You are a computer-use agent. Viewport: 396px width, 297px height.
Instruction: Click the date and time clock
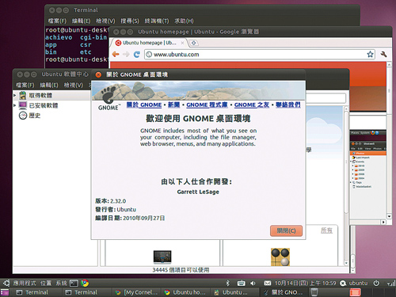(x=306, y=284)
